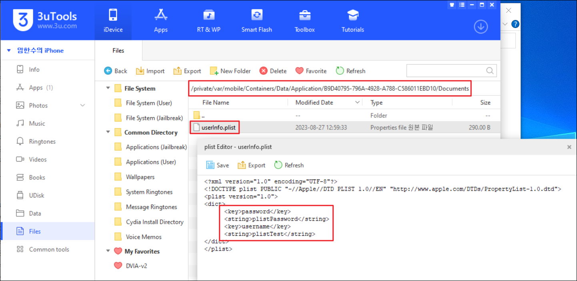
Task: Open Common tools in the sidebar
Action: pos(48,249)
